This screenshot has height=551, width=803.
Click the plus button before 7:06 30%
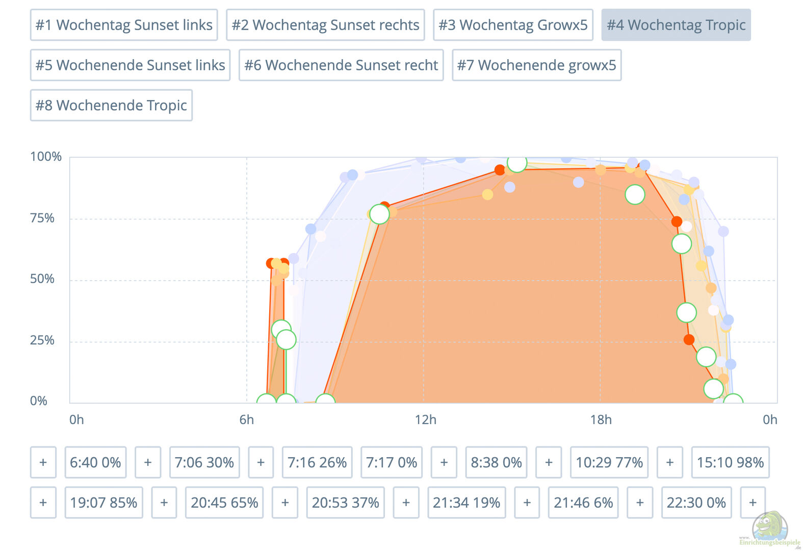pos(148,462)
